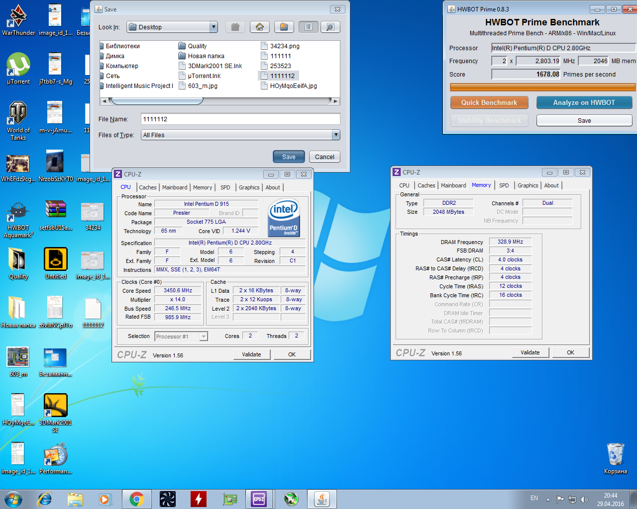Switch to Google Chrome in the taskbar
The height and width of the screenshot is (509, 637).
137,499
